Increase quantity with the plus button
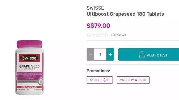179x100 pixels. 110,54
